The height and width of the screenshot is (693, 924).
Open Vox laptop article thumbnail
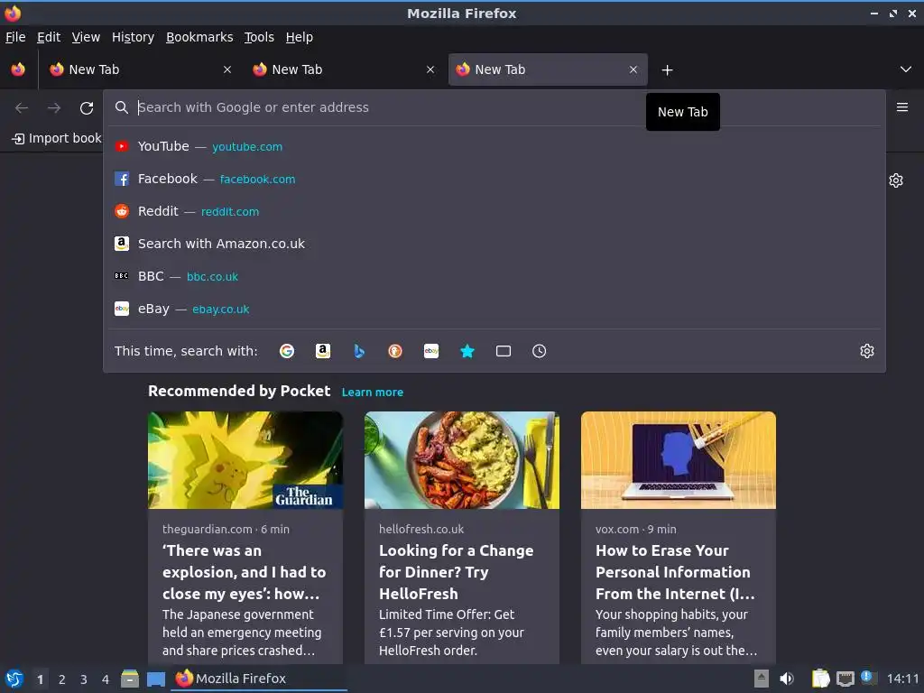[x=679, y=460]
